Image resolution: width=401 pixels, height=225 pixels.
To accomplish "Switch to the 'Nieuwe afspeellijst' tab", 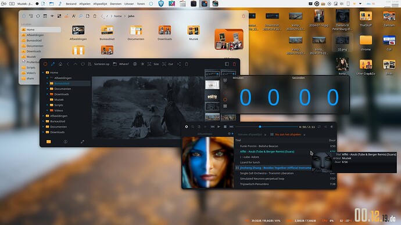I will (x=250, y=135).
